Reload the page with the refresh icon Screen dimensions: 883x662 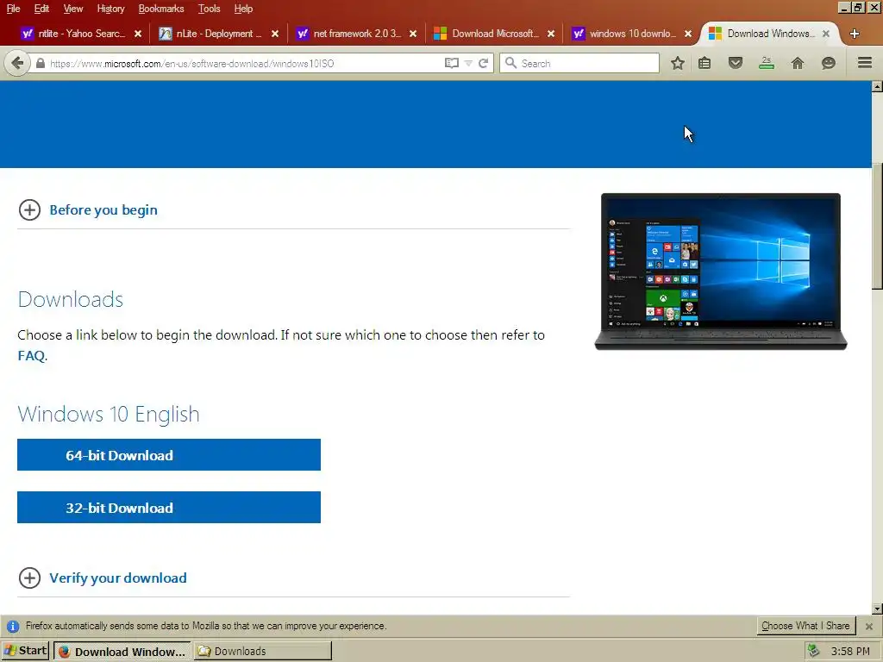[483, 63]
